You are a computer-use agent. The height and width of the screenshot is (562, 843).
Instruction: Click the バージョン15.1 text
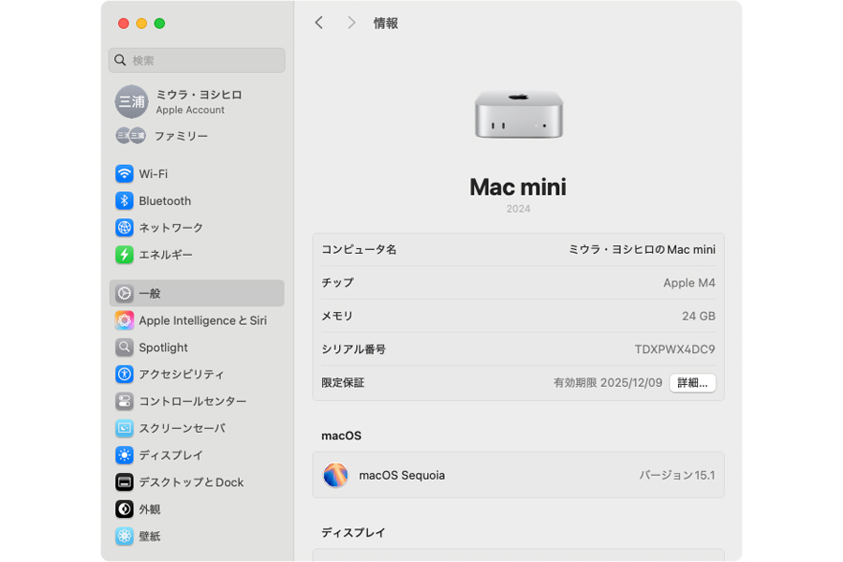pyautogui.click(x=677, y=475)
